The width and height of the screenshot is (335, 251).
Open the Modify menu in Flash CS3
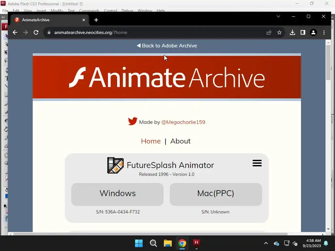[57, 10]
